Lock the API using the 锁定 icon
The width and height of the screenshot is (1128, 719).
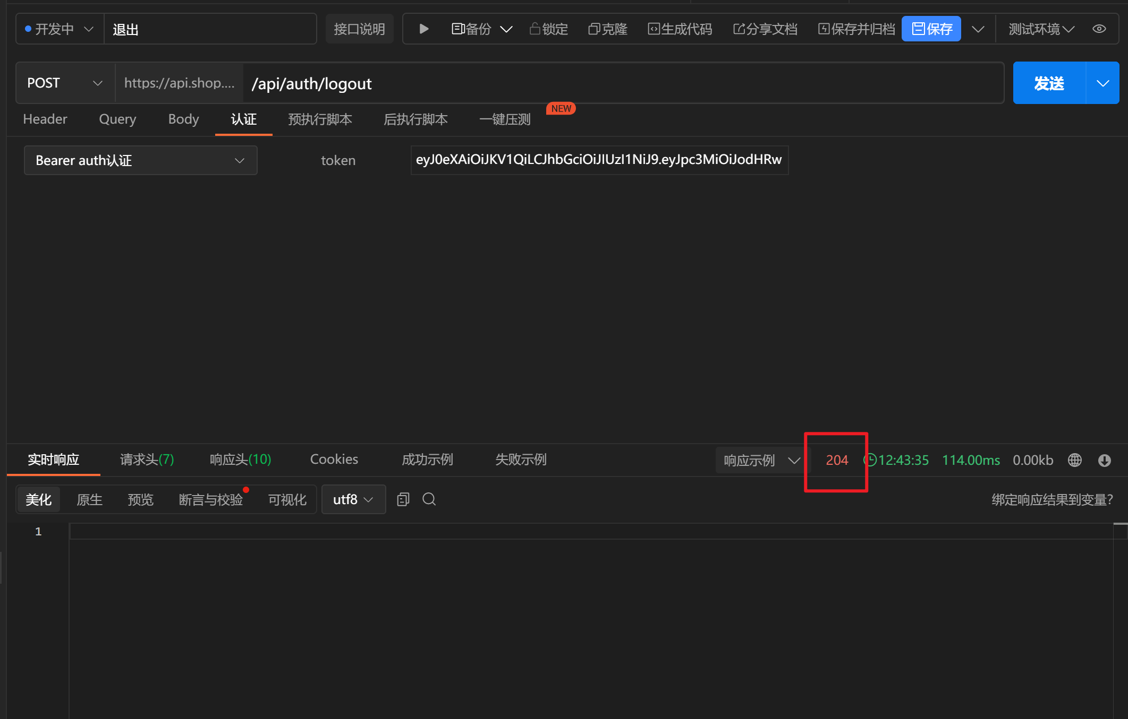pyautogui.click(x=549, y=29)
